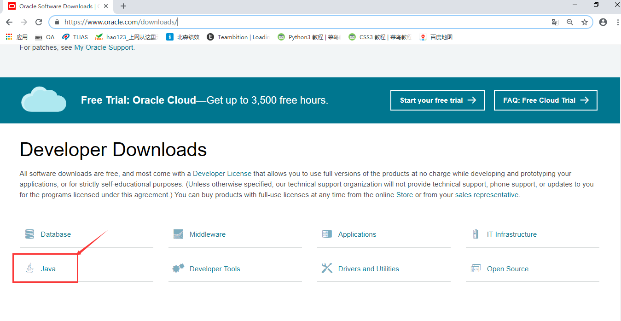Click the Drivers and Utilities tools icon

(x=327, y=268)
